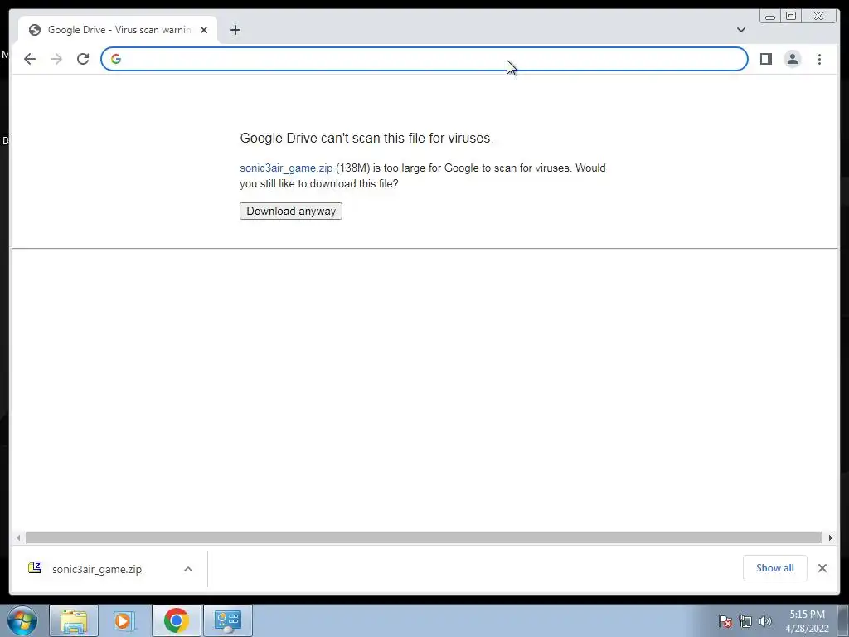Go back using the browser back arrow
The width and height of the screenshot is (849, 637).
click(30, 59)
